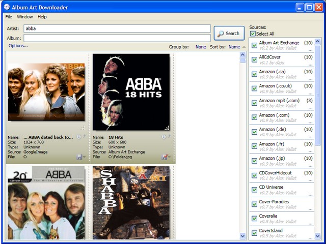
Task: Click the Amazon (.fr) source name
Action: point(271,144)
